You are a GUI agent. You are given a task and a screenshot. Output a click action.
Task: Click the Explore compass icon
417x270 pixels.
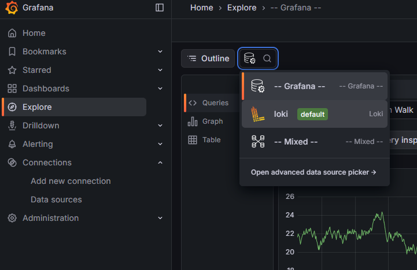12,107
